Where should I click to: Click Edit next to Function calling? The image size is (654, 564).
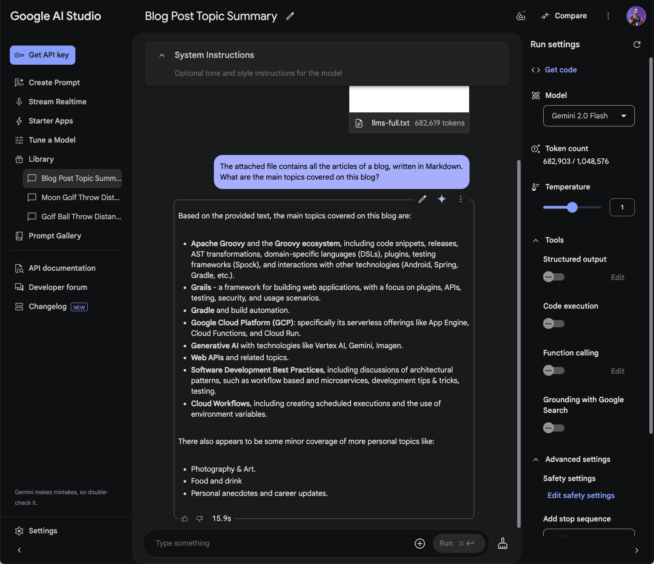(617, 371)
